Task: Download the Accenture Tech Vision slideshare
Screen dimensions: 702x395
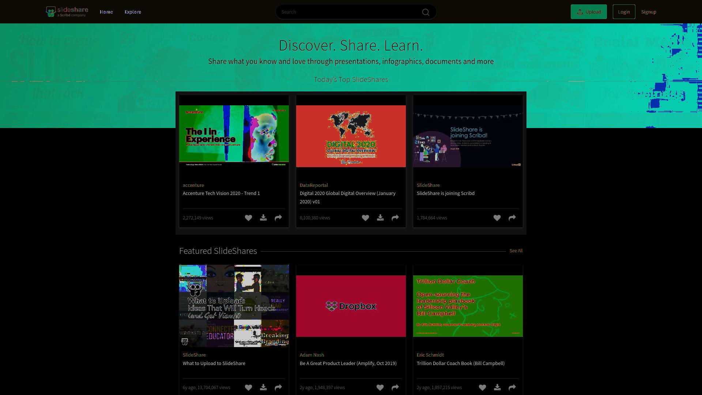Action: (x=263, y=218)
